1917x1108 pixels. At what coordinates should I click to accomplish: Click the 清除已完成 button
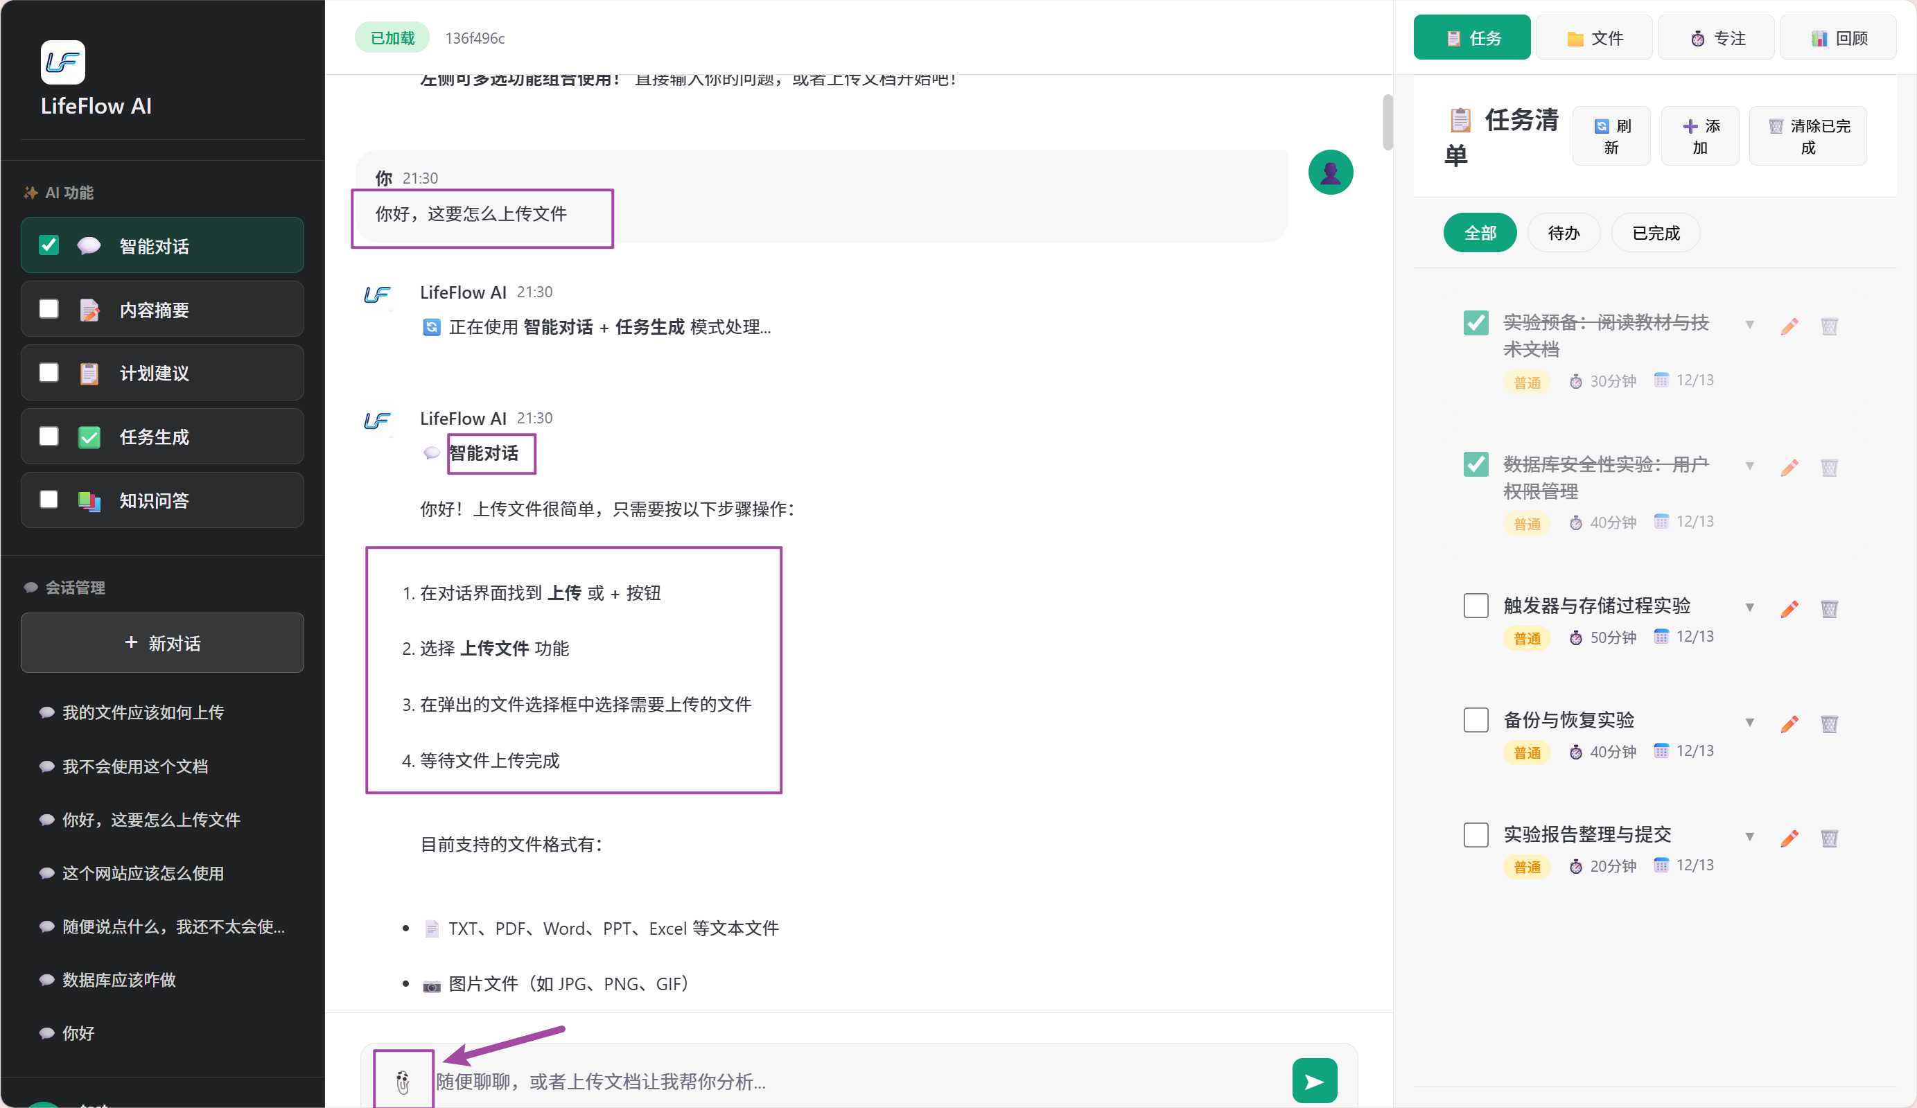(x=1807, y=136)
